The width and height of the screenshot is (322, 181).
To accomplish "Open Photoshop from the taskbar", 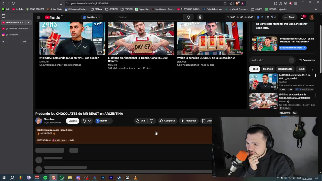I will click(x=103, y=178).
